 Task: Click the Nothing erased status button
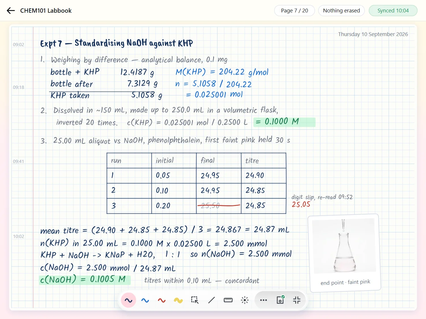pyautogui.click(x=341, y=11)
